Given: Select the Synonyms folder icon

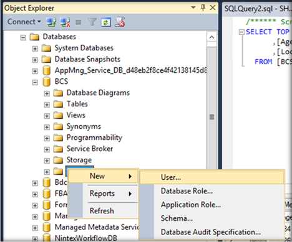Looking at the screenshot, I should [x=58, y=126].
